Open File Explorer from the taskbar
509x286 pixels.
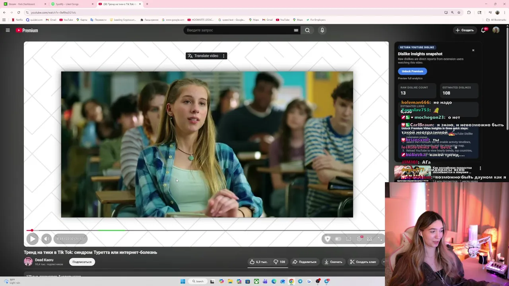point(230,281)
